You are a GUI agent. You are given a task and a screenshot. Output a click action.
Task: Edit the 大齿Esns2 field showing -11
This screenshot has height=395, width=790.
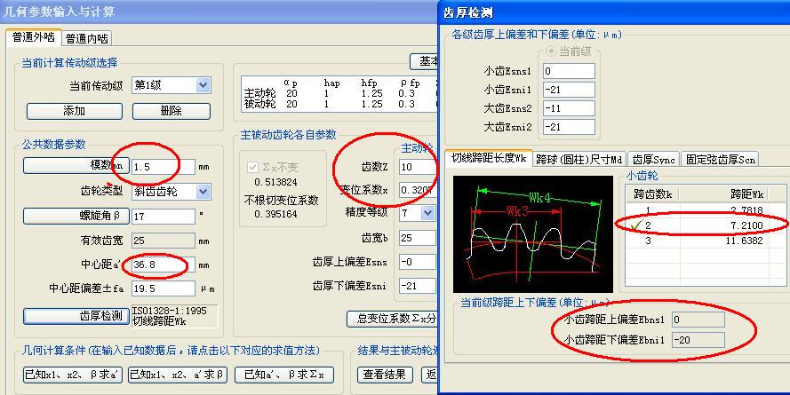coord(569,108)
